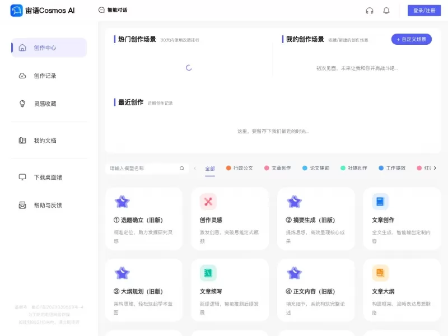Screen dimensions: 448x336
Task: Click the 登录/注册 button
Action: click(423, 10)
